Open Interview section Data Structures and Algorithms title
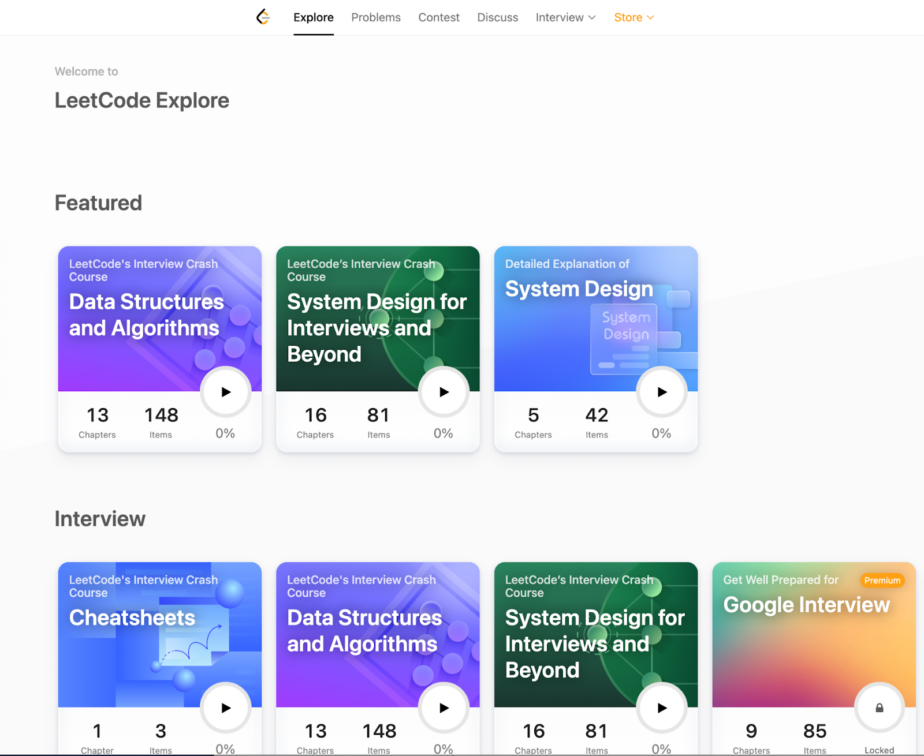This screenshot has height=756, width=924. click(364, 631)
